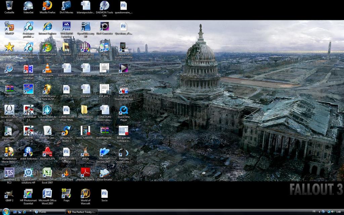
Task: Select the UltimateDefrag 2008 icon
Action: click(x=86, y=50)
